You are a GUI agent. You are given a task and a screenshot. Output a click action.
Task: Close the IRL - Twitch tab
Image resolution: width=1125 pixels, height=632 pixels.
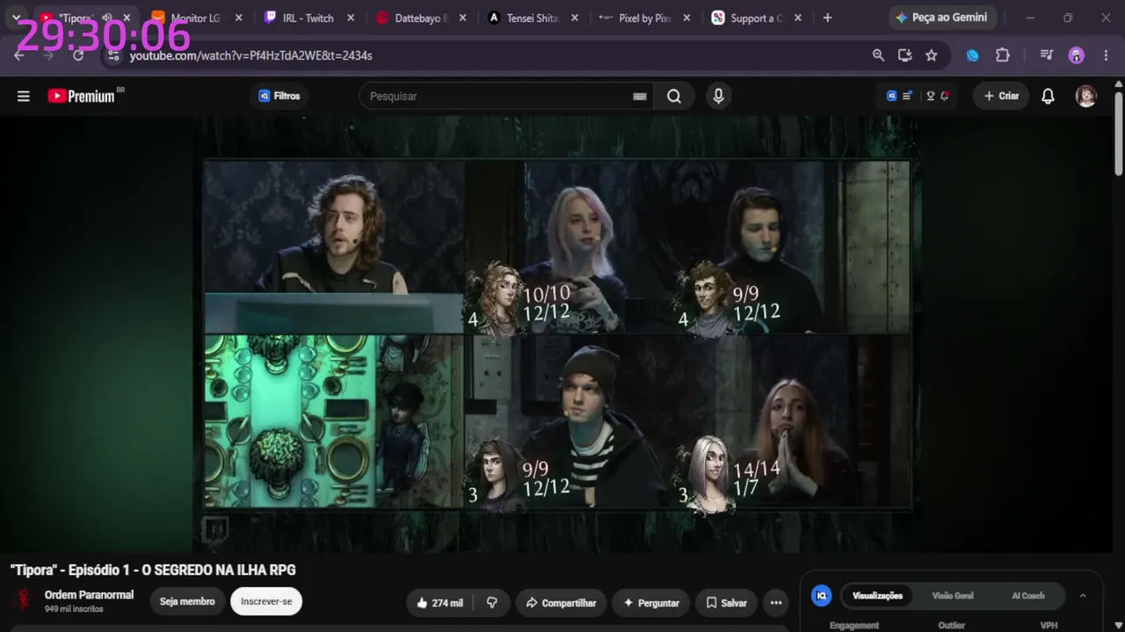click(351, 18)
